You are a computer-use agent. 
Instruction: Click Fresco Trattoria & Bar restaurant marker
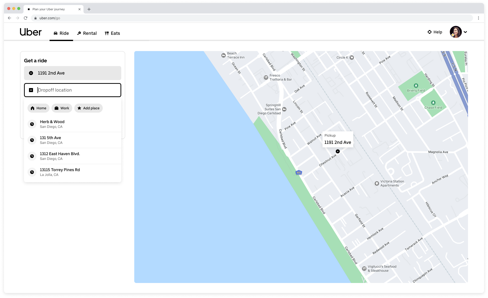click(x=266, y=78)
